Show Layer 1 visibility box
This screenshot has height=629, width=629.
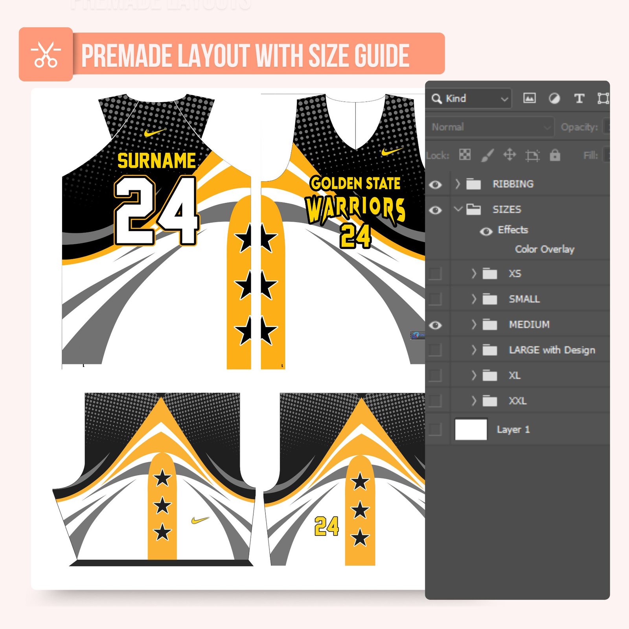(x=435, y=429)
